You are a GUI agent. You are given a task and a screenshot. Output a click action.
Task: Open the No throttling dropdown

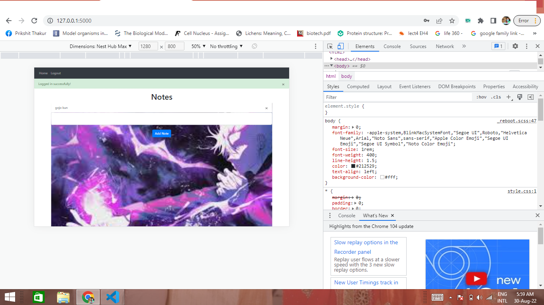coord(226,46)
